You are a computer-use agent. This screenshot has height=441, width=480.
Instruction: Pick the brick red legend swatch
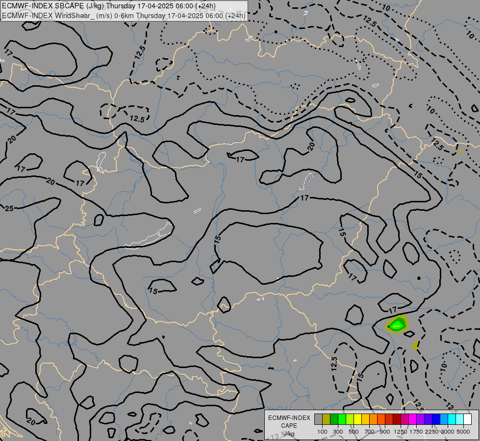389,419
